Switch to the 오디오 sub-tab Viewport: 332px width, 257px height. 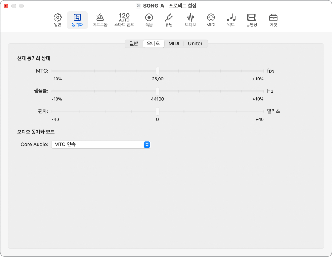pyautogui.click(x=154, y=44)
